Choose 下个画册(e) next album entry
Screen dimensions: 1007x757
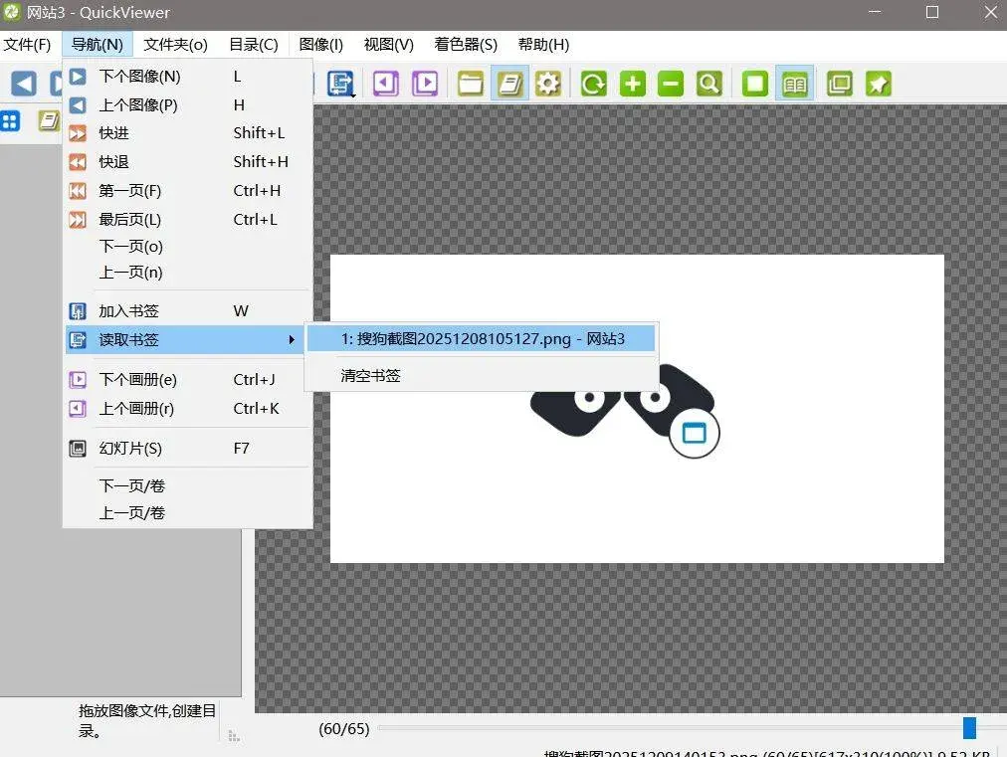pyautogui.click(x=187, y=379)
